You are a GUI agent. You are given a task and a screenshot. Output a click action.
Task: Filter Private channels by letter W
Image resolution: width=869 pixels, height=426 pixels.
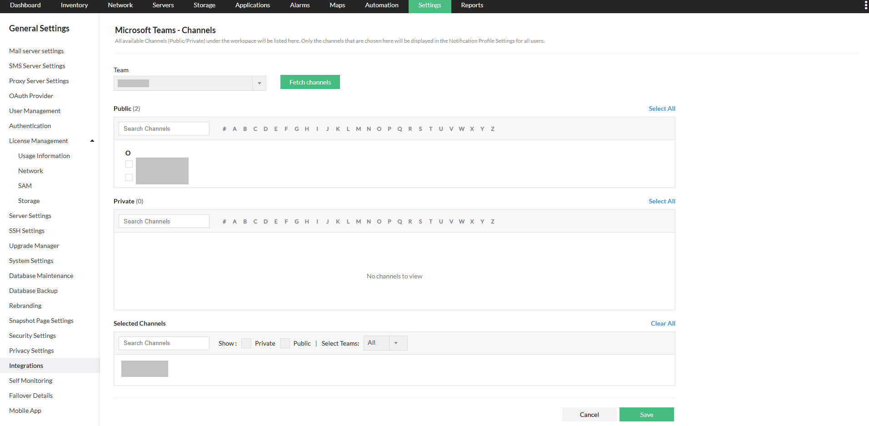462,222
